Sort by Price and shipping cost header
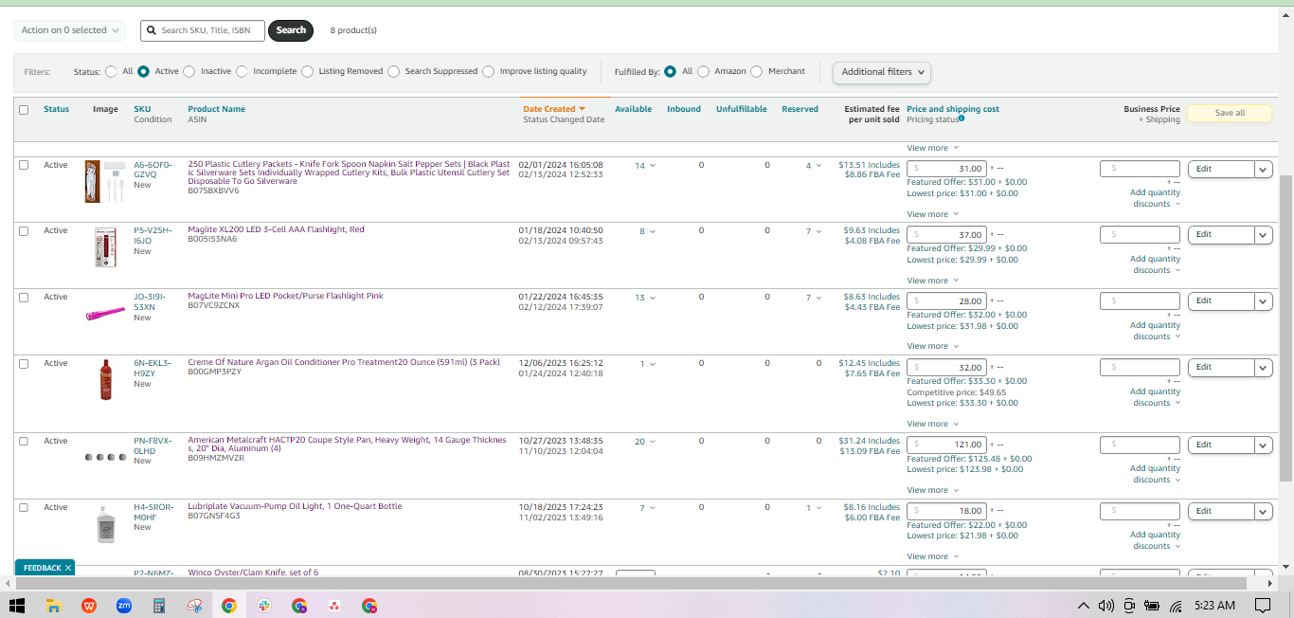Screen dimensions: 1294x618 pos(953,109)
